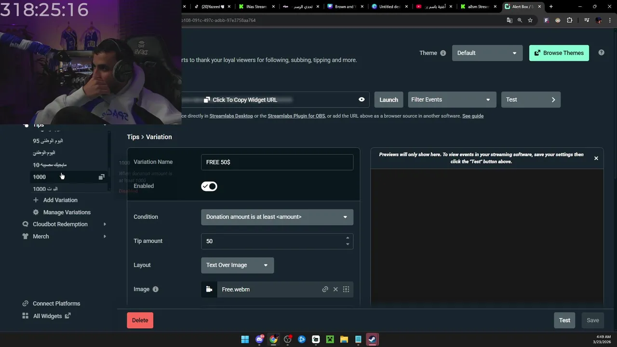Image resolution: width=617 pixels, height=347 pixels.
Task: Click translate page icon in address bar
Action: (x=510, y=20)
